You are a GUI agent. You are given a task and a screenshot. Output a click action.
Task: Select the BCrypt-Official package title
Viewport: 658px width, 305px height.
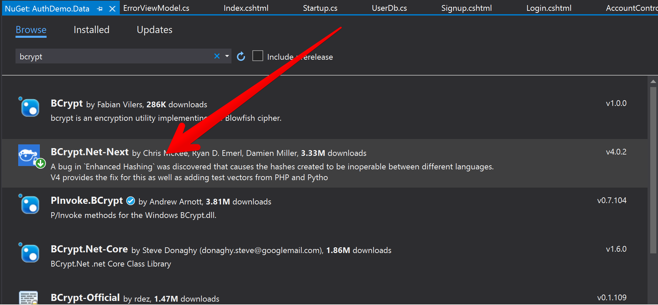tap(85, 298)
